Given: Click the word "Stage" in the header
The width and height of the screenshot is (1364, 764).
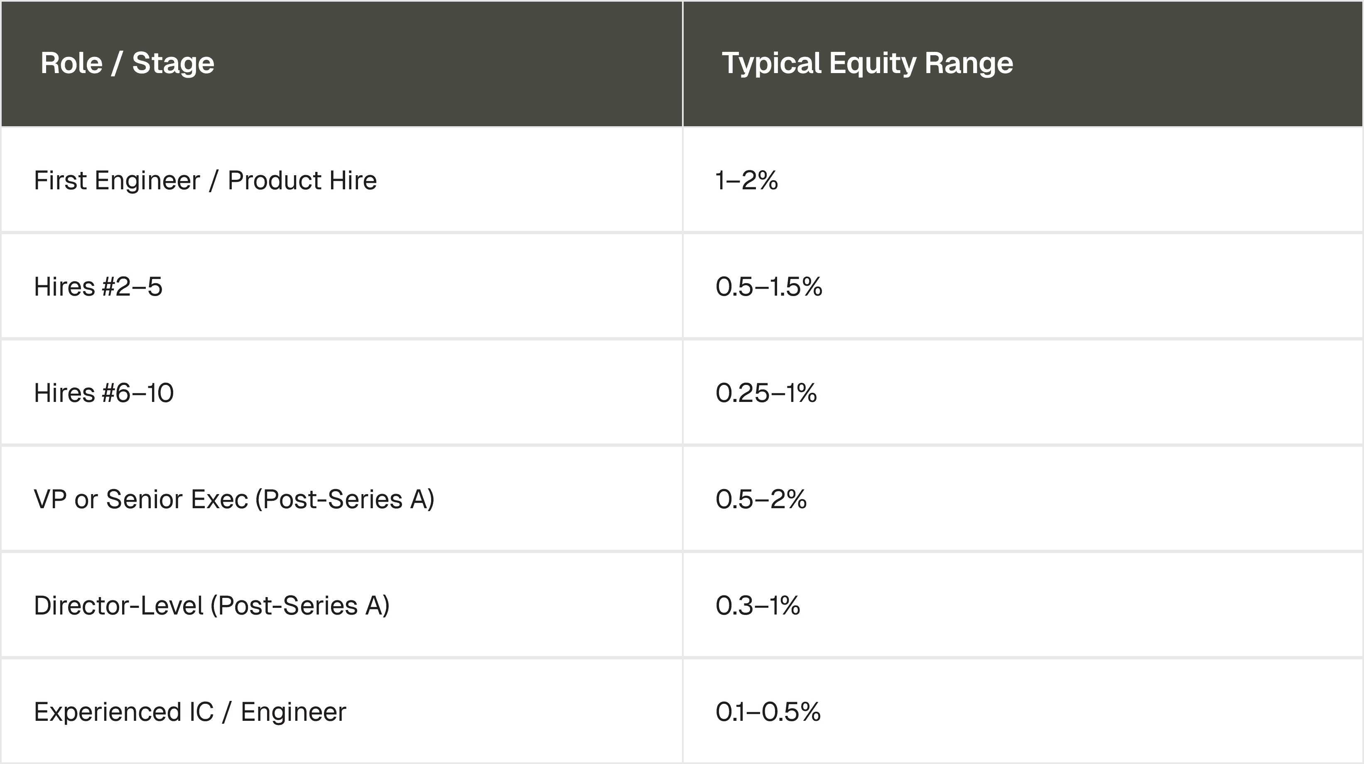Looking at the screenshot, I should (173, 64).
